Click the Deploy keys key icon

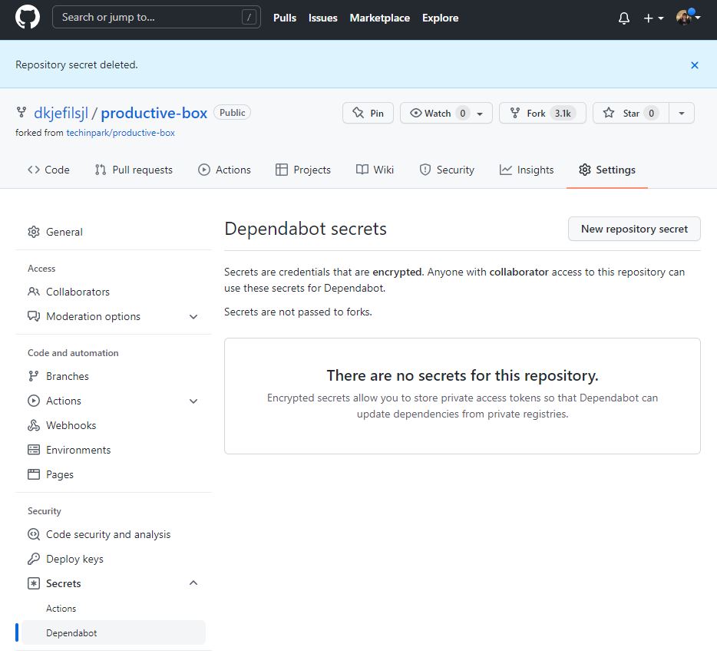33,560
